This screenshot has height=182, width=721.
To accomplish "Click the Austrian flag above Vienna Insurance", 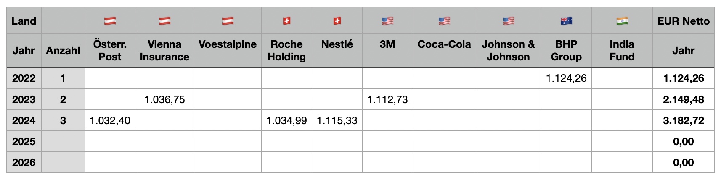I will 164,21.
